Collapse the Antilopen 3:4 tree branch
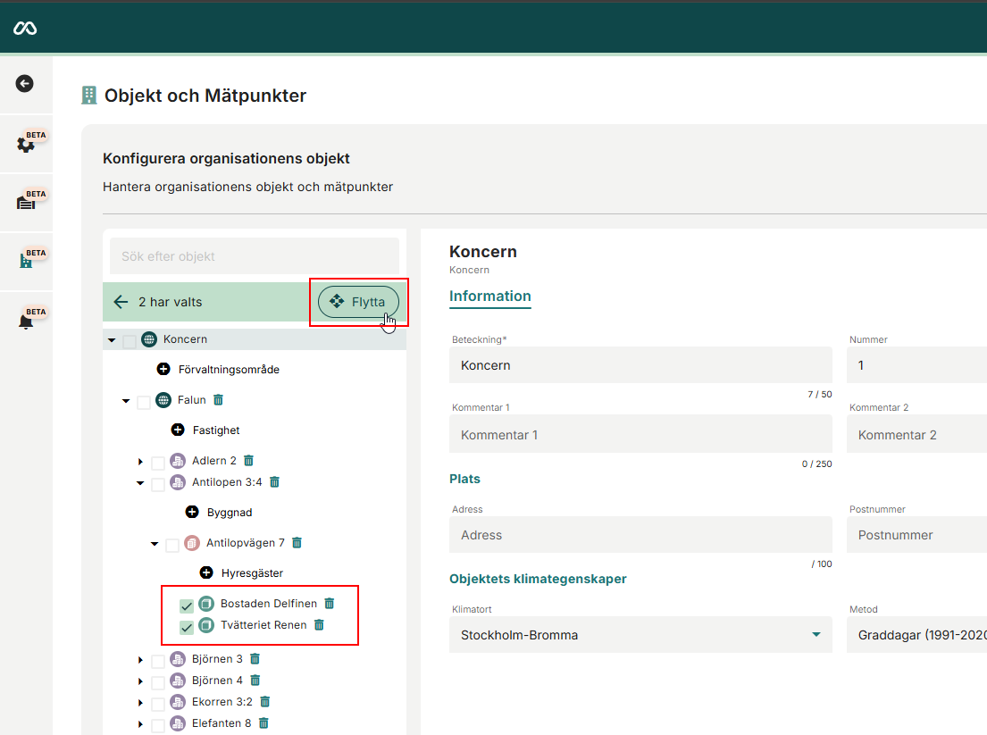This screenshot has height=735, width=987. pos(140,482)
